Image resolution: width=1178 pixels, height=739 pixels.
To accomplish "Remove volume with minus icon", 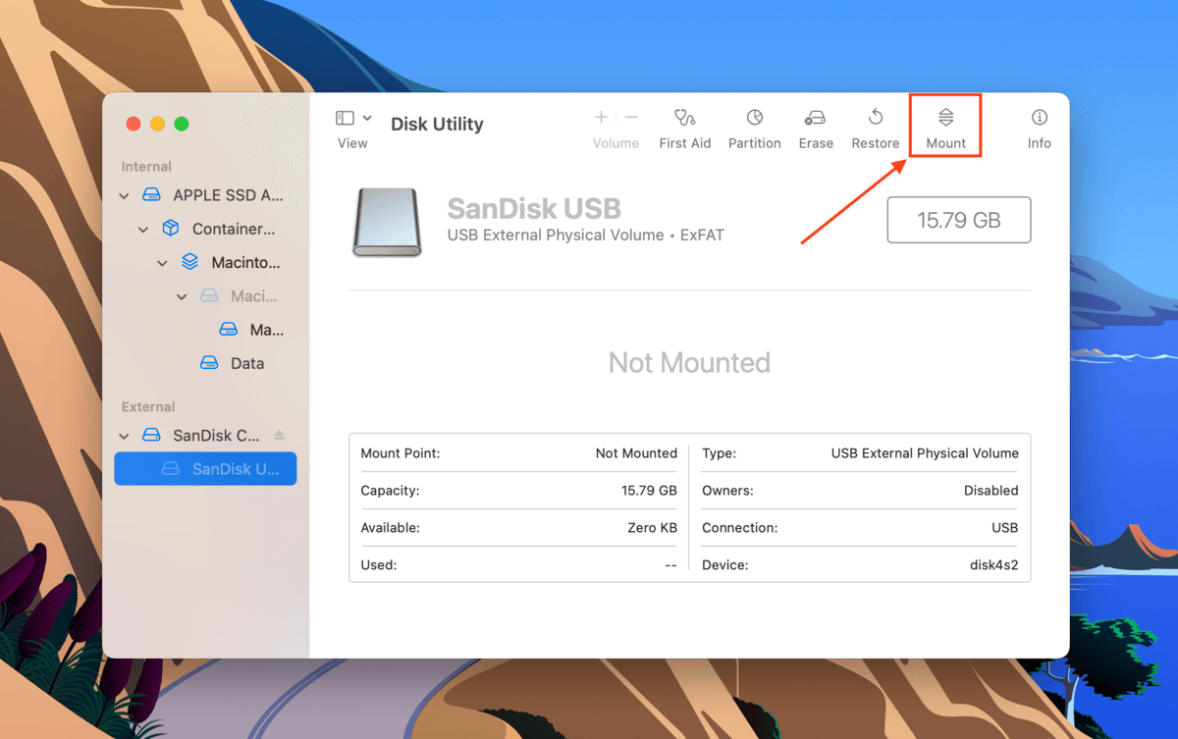I will click(x=631, y=118).
